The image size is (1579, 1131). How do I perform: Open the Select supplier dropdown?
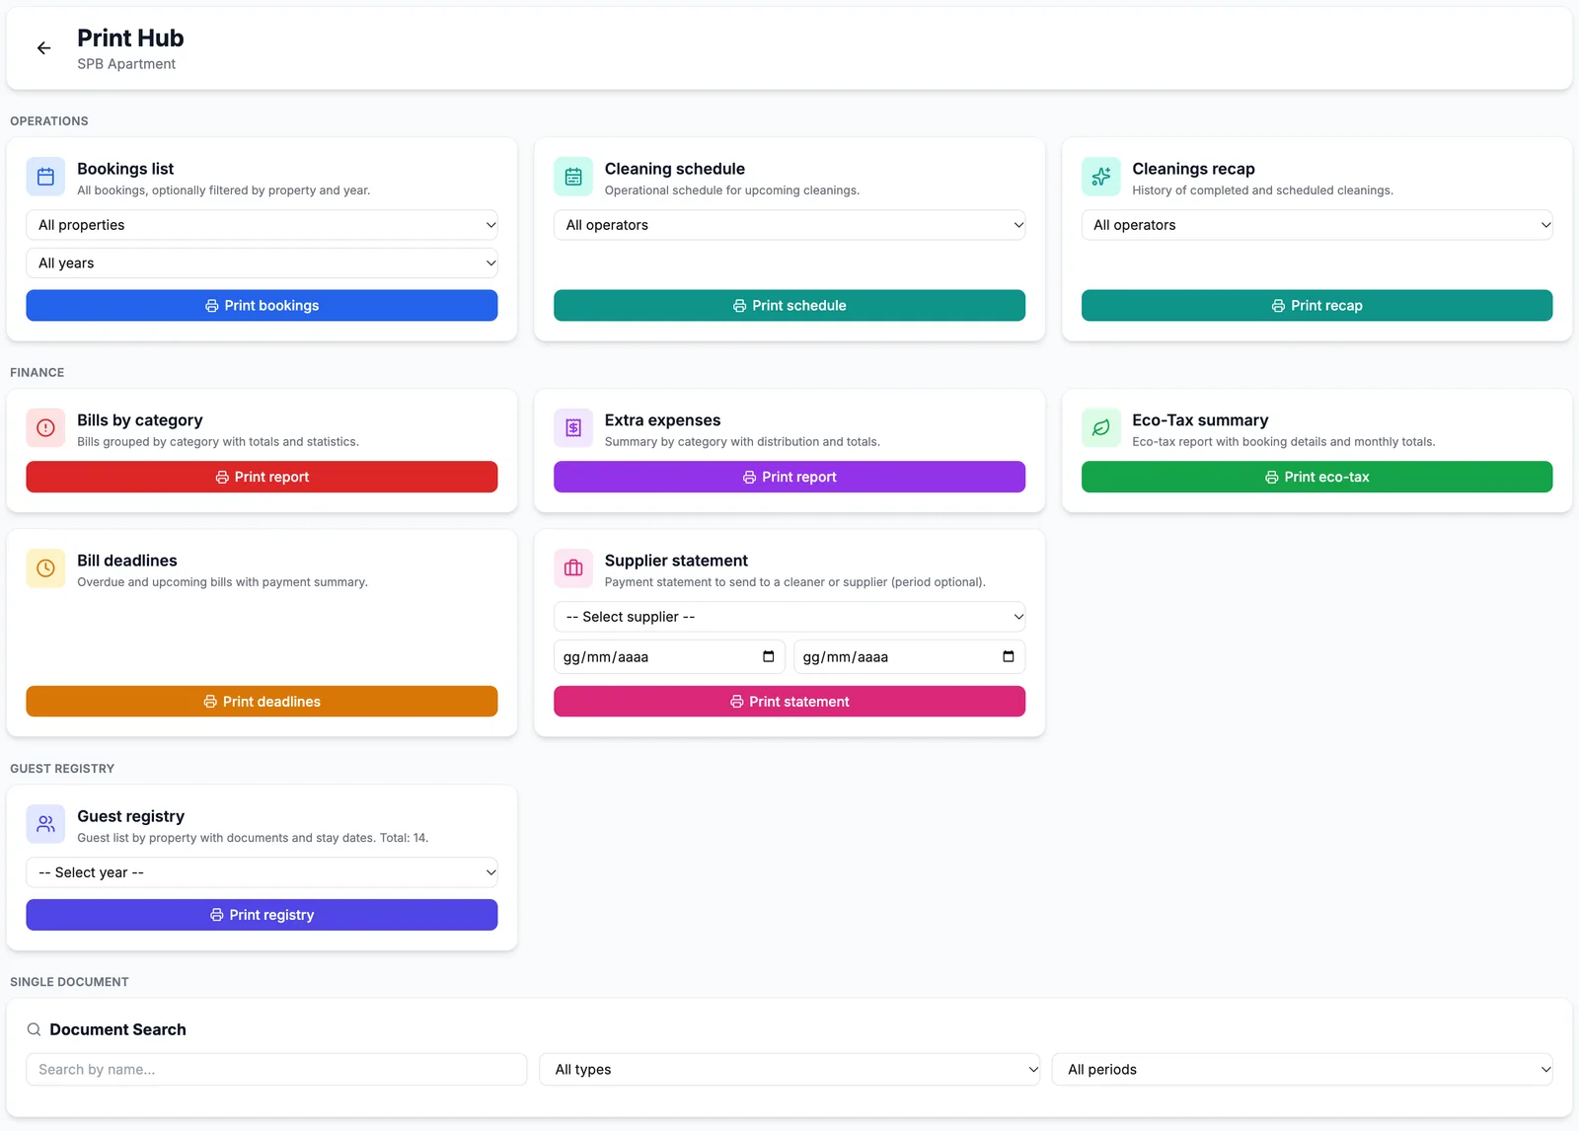click(x=789, y=617)
